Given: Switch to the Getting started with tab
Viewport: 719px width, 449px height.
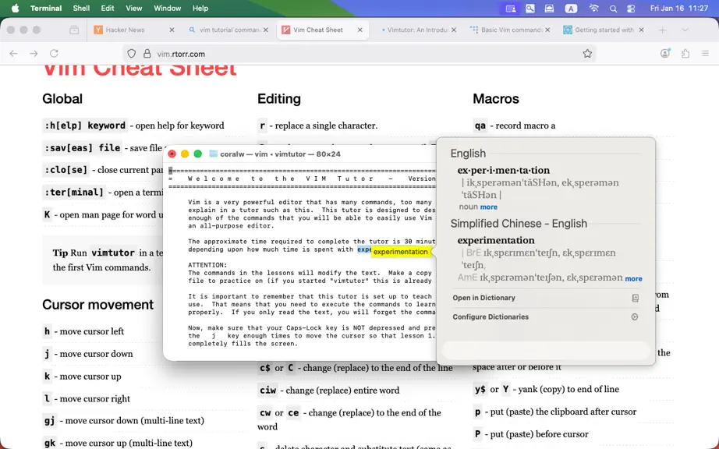Looking at the screenshot, I should 604,30.
